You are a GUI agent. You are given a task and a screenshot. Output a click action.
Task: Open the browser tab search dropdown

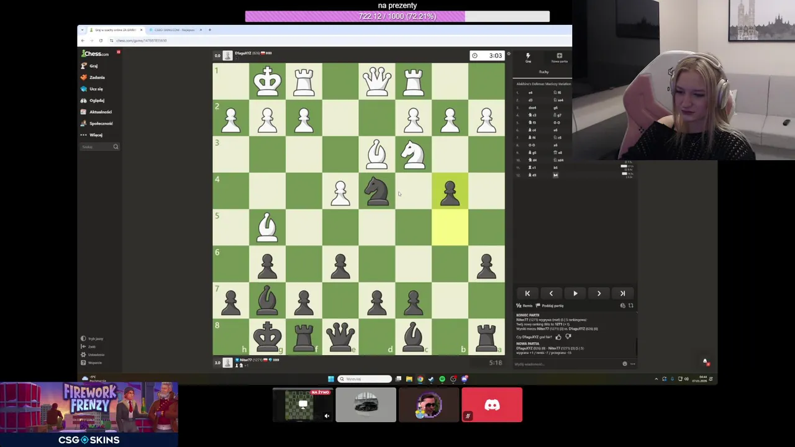coord(83,30)
